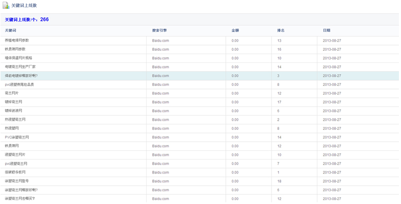Click the 日期 column header
Viewport: 401px width, 204px height.
point(326,30)
